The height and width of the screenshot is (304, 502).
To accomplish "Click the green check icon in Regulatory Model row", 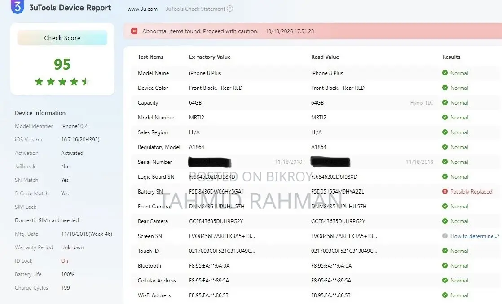I will (x=445, y=147).
